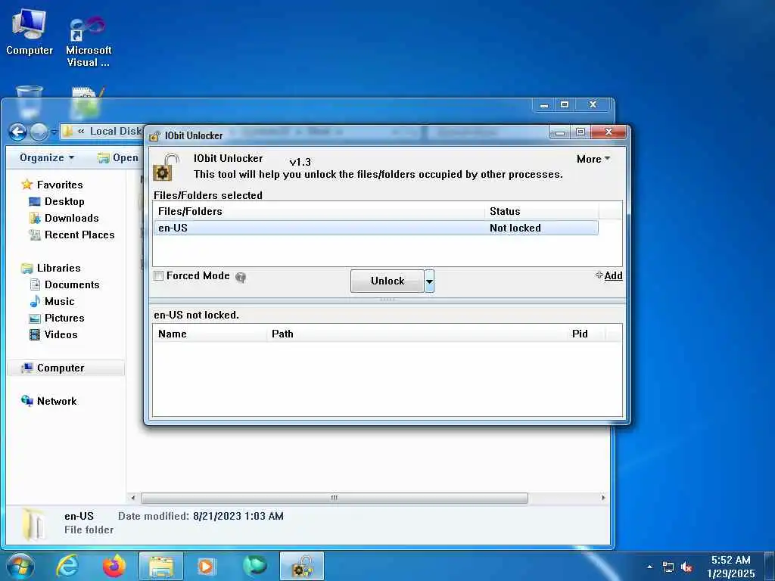Image resolution: width=775 pixels, height=581 pixels.
Task: Launch Internet Explorer from the taskbar
Action: point(67,566)
